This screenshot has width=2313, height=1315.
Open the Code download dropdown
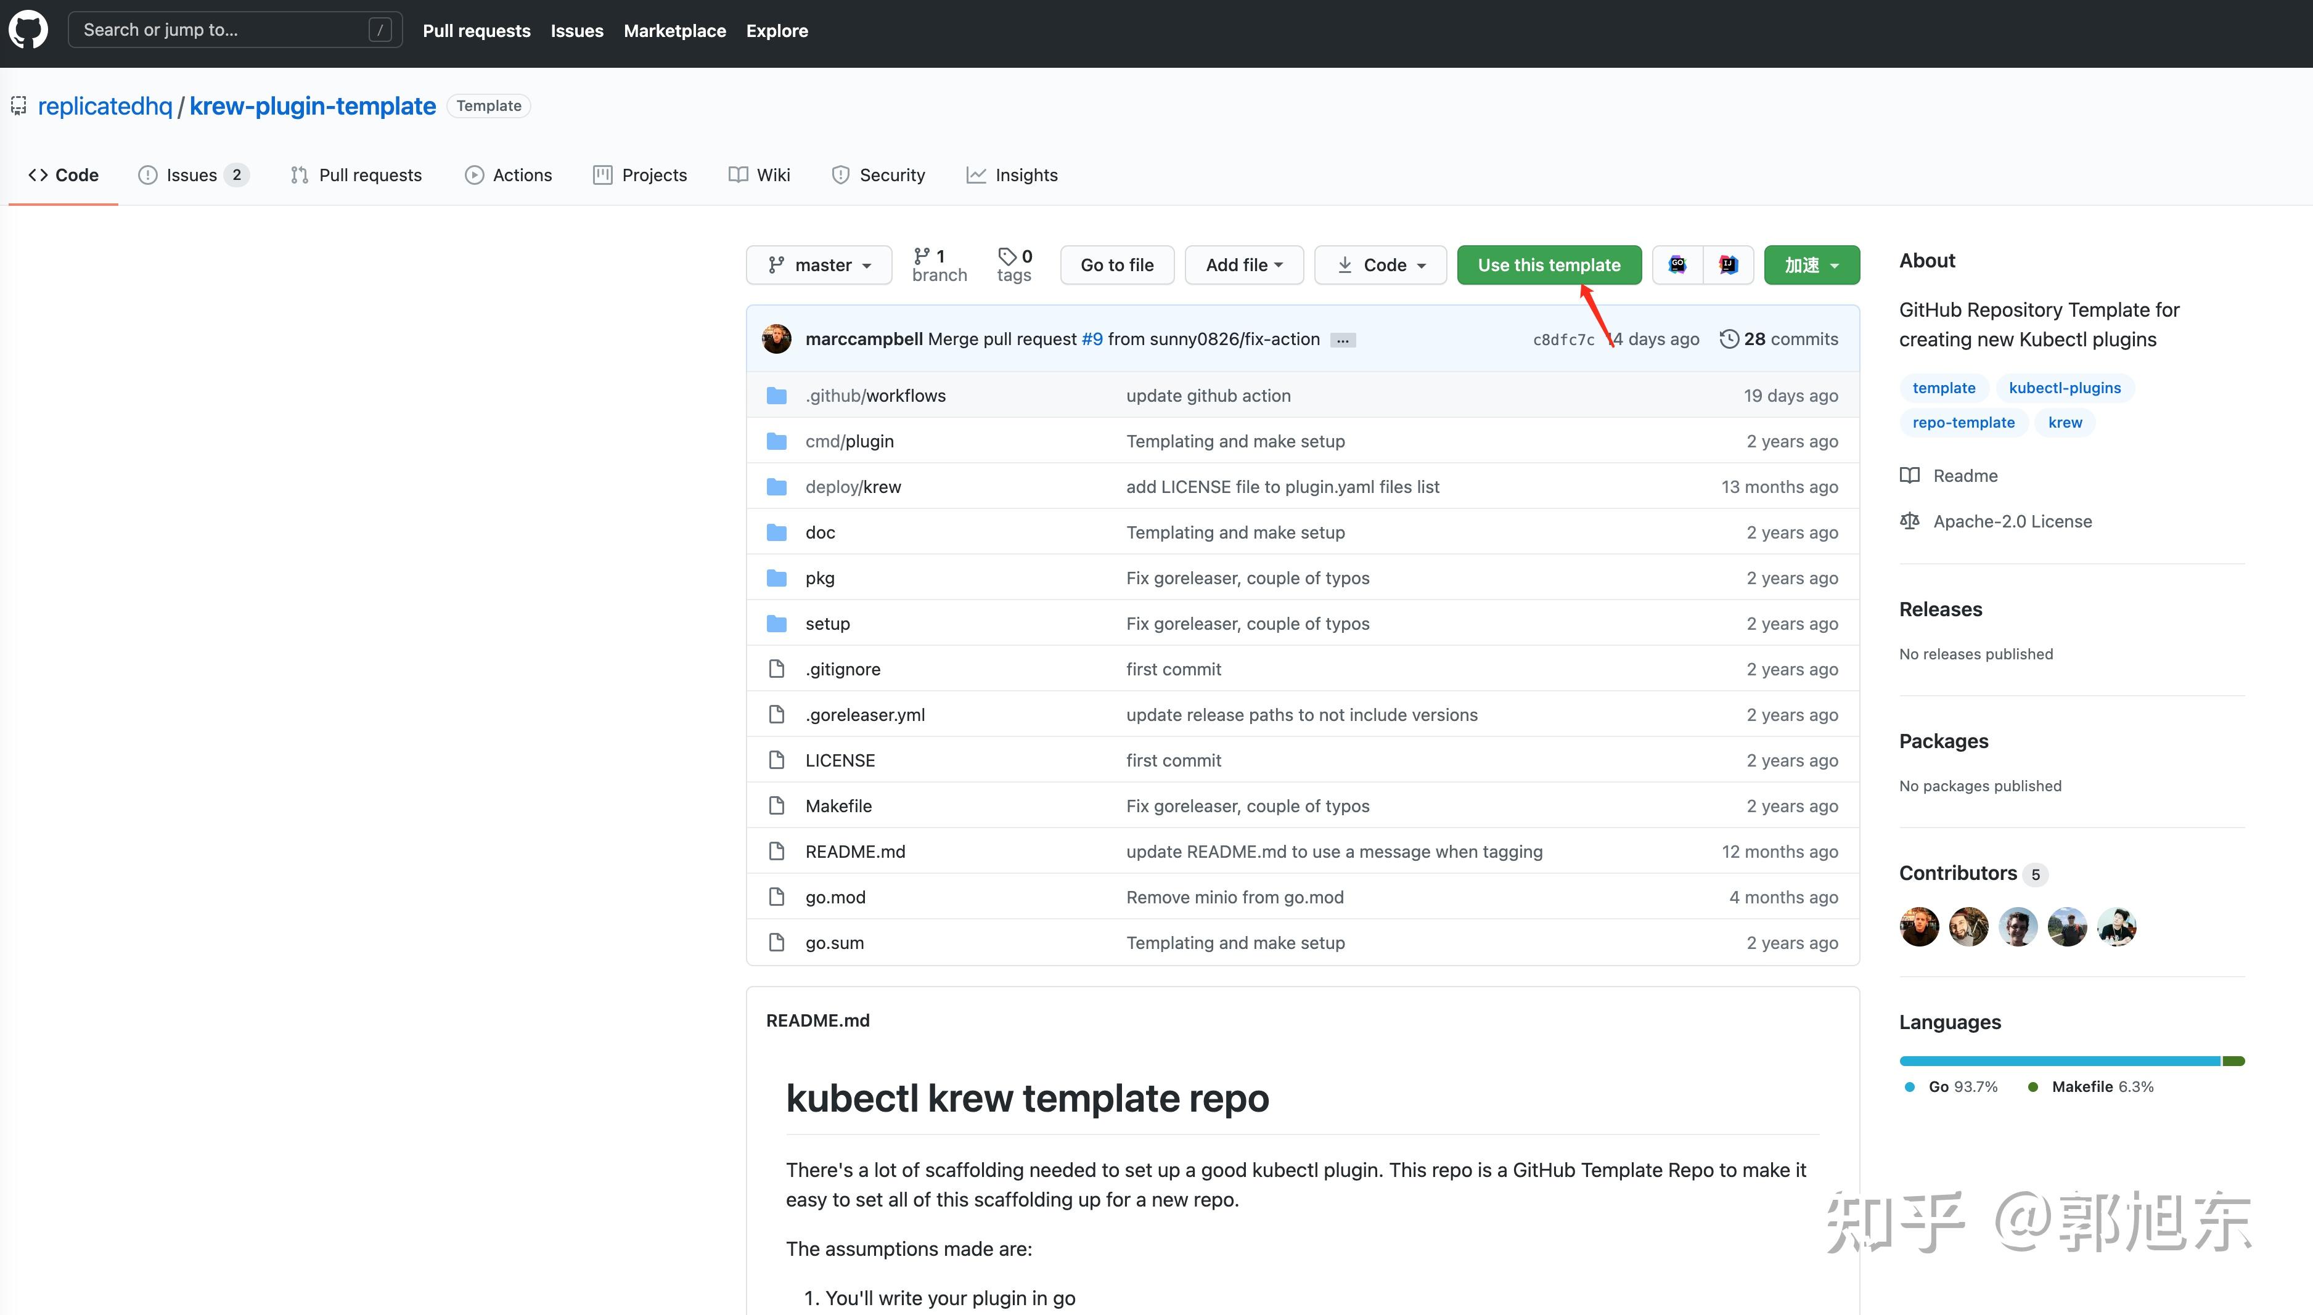pyautogui.click(x=1380, y=264)
